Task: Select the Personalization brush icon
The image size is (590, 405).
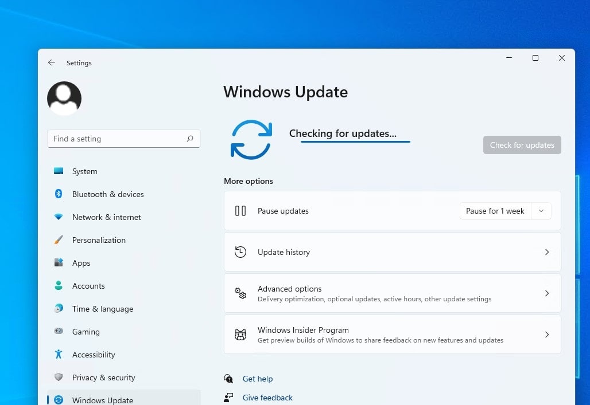Action: click(x=59, y=239)
